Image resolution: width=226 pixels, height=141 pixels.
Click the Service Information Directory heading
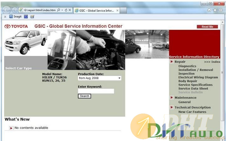tap(194, 57)
